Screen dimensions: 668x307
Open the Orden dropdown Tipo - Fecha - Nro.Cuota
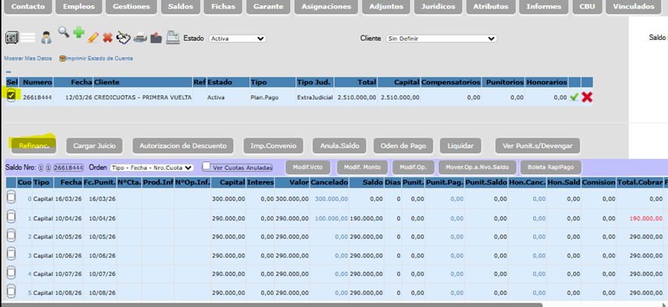click(x=152, y=167)
